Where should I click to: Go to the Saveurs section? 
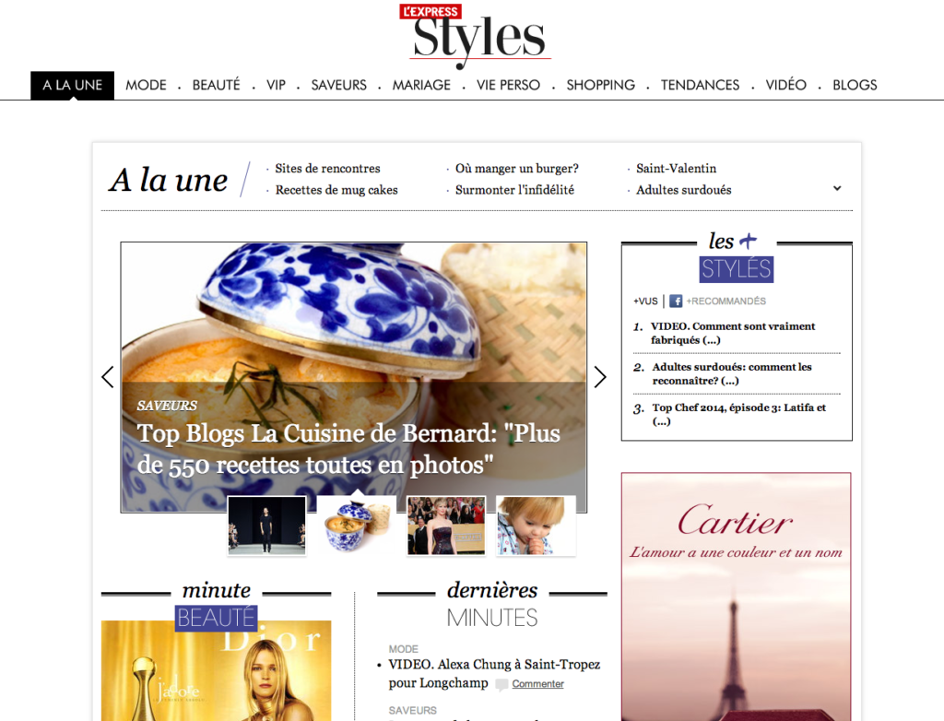[338, 85]
